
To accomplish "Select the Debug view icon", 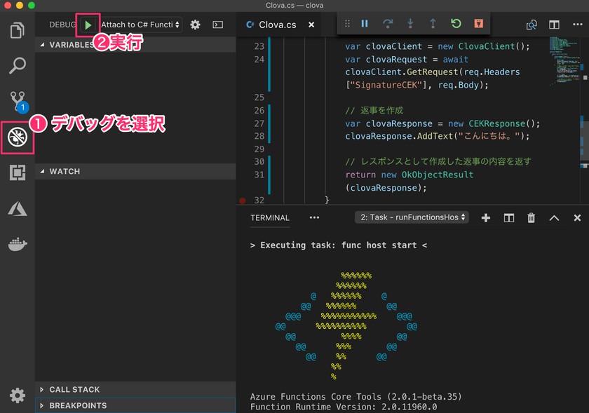I will [17, 137].
